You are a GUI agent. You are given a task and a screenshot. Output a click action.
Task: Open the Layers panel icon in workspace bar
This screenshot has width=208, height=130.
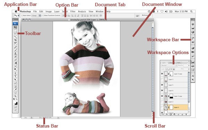coord(193,62)
